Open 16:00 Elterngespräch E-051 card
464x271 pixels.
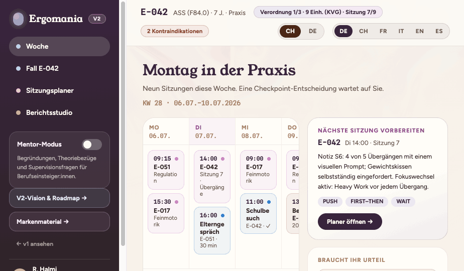point(212,230)
